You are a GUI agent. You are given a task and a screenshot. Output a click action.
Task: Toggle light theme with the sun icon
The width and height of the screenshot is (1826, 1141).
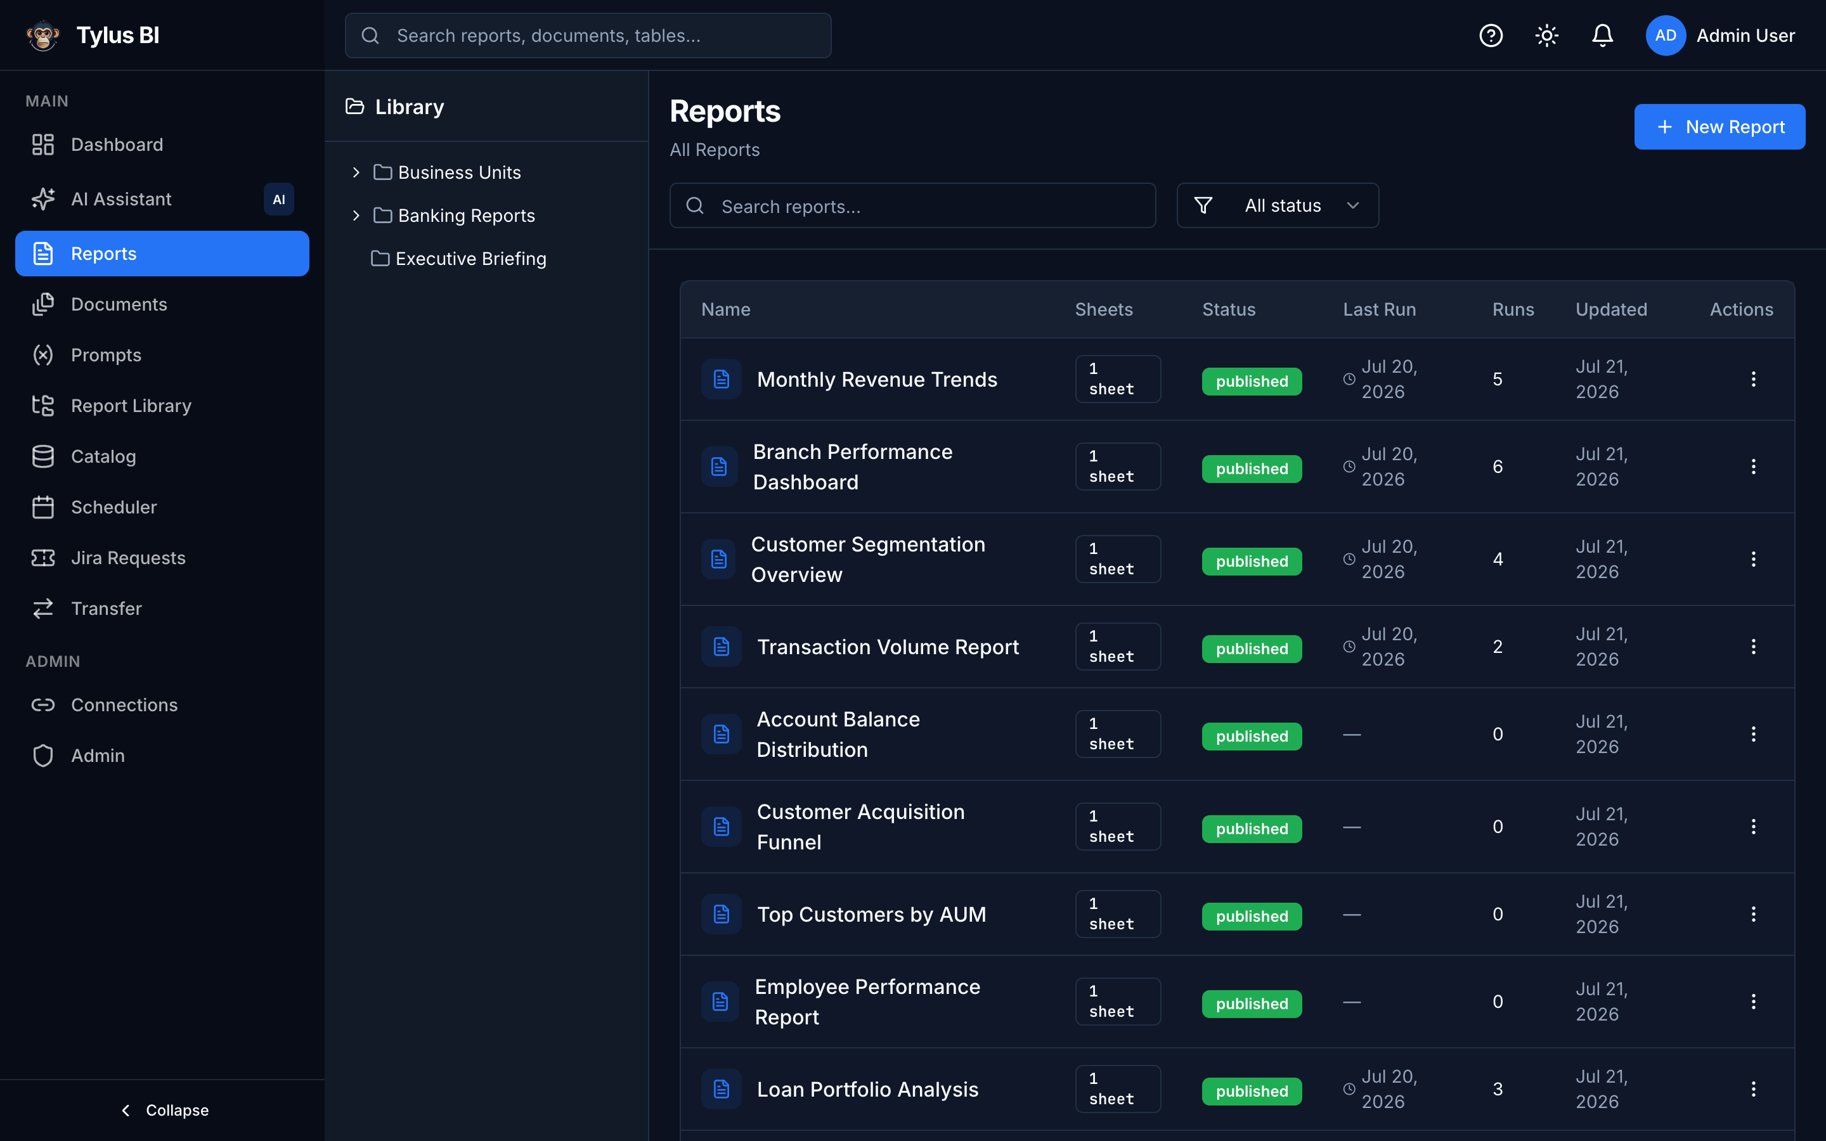(x=1546, y=35)
